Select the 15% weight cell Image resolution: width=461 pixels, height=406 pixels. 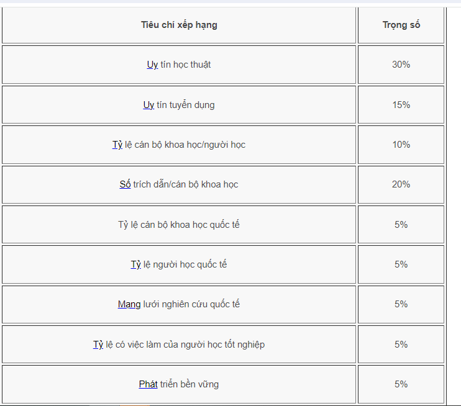coord(401,105)
